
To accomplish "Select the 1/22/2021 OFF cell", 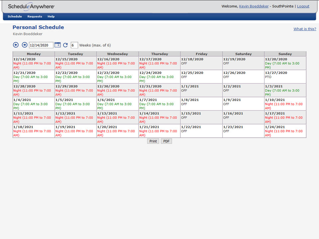I will click(x=201, y=131).
